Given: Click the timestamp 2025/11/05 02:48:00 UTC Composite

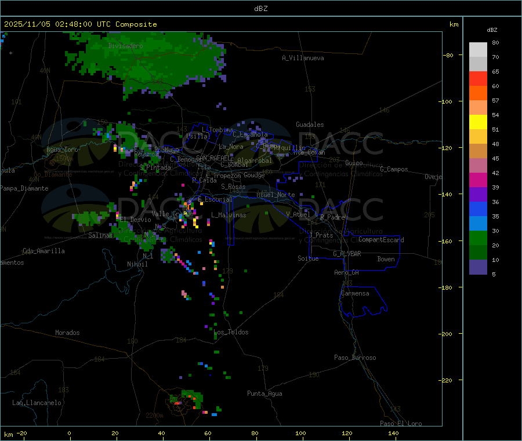Looking at the screenshot, I should pyautogui.click(x=80, y=24).
